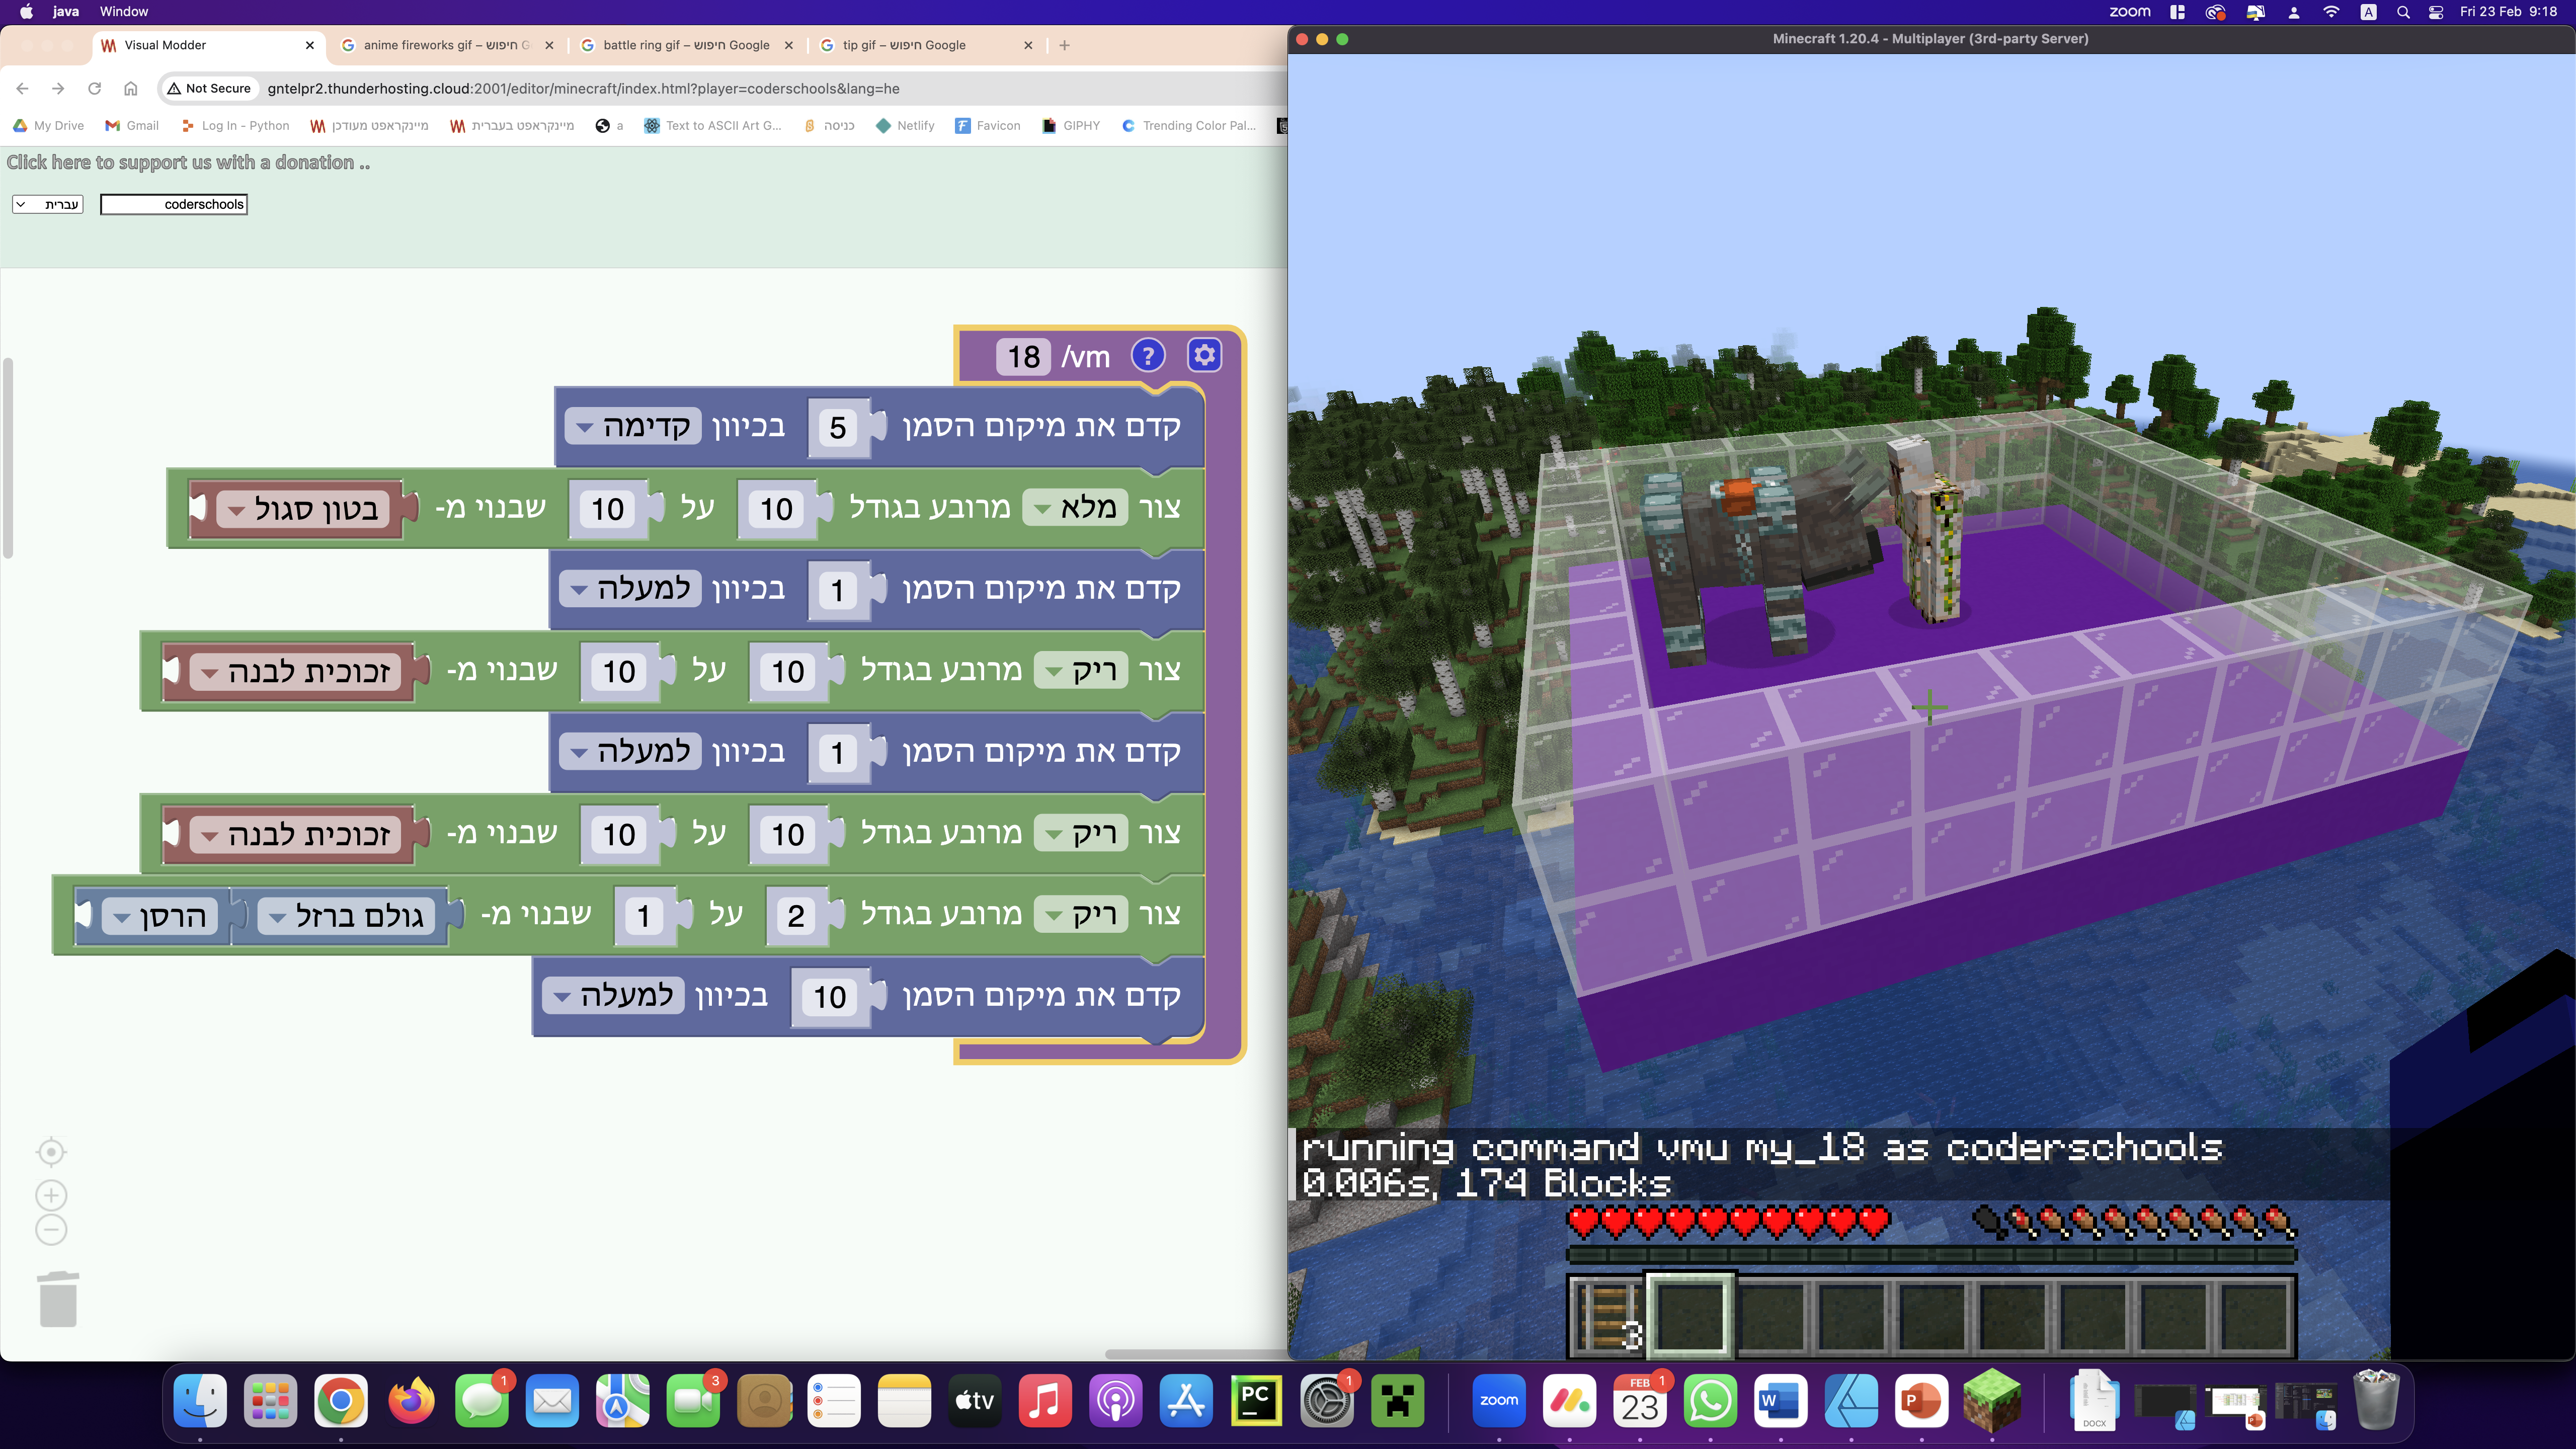The image size is (2576, 1449).
Task: Open the App Store in the dock
Action: (x=1186, y=1400)
